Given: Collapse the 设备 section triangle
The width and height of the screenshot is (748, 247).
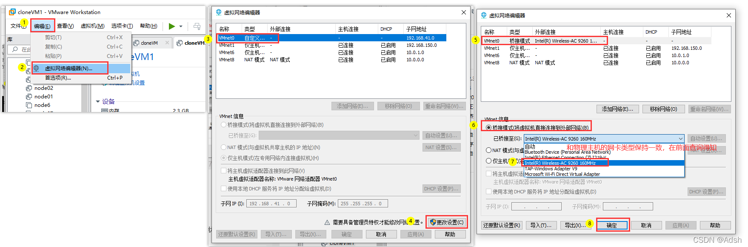Looking at the screenshot, I should (x=98, y=101).
